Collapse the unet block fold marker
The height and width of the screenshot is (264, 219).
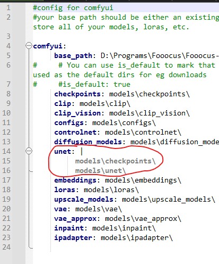pos(29,151)
